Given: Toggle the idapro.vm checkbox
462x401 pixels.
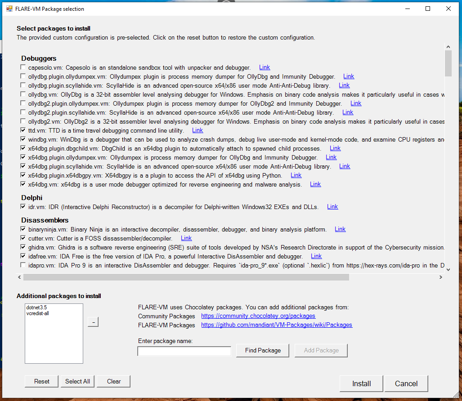Looking at the screenshot, I should click(23, 265).
